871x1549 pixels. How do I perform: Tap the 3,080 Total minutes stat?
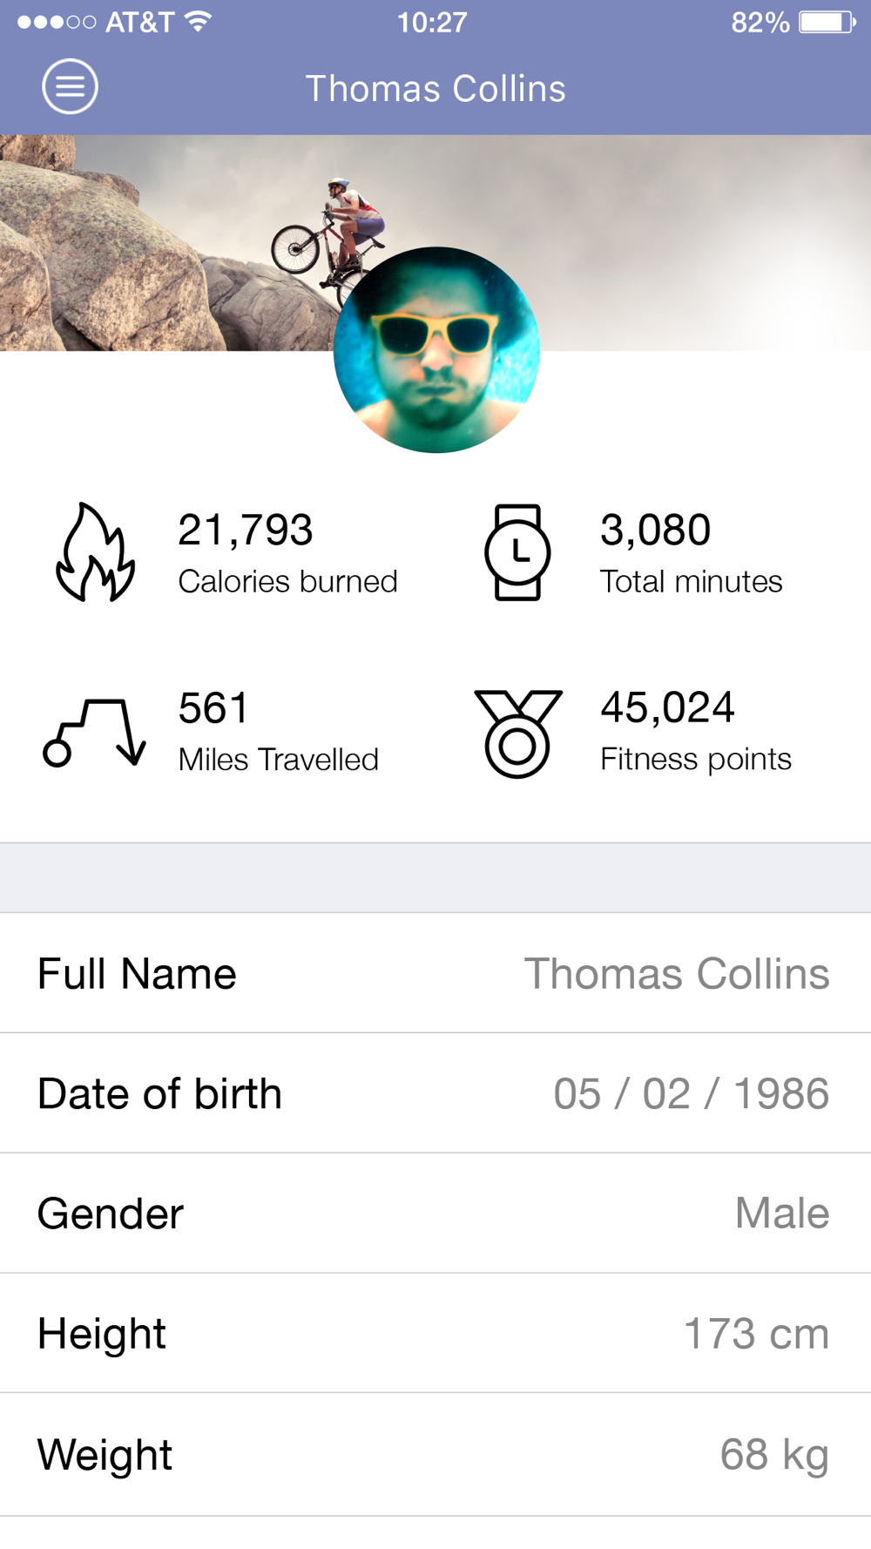691,554
